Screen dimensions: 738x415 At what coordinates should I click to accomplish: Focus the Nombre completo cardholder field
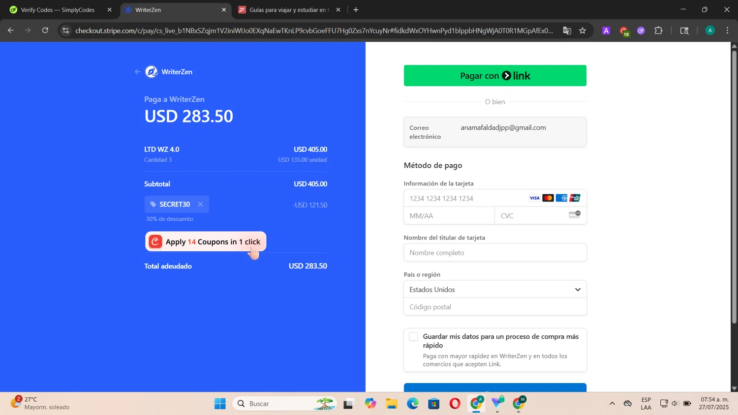pos(495,253)
